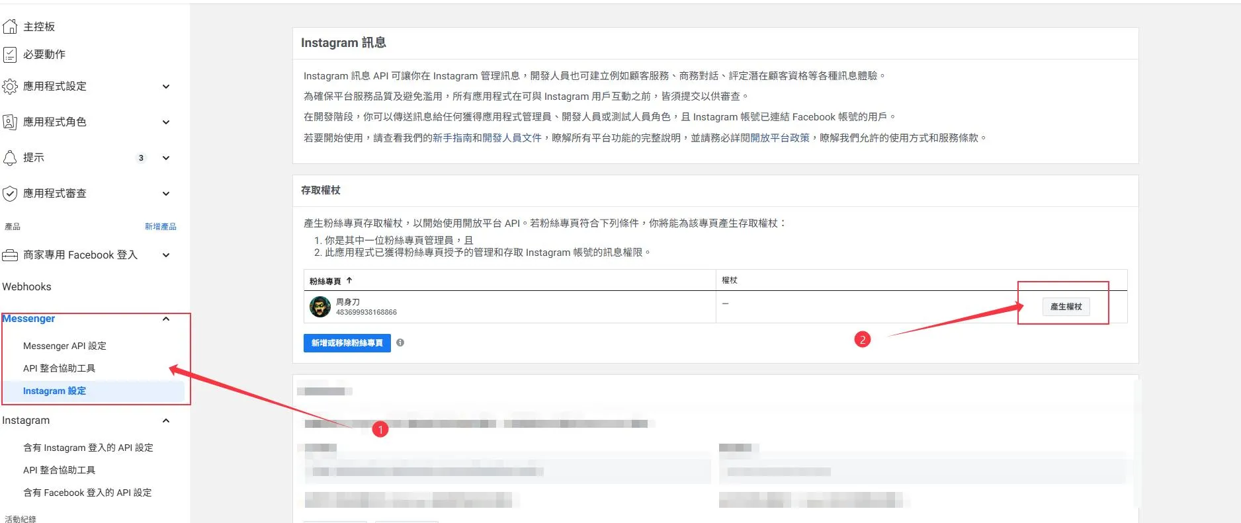The image size is (1241, 523).
Task: Open 必要動作 menu item
Action: pyautogui.click(x=44, y=54)
